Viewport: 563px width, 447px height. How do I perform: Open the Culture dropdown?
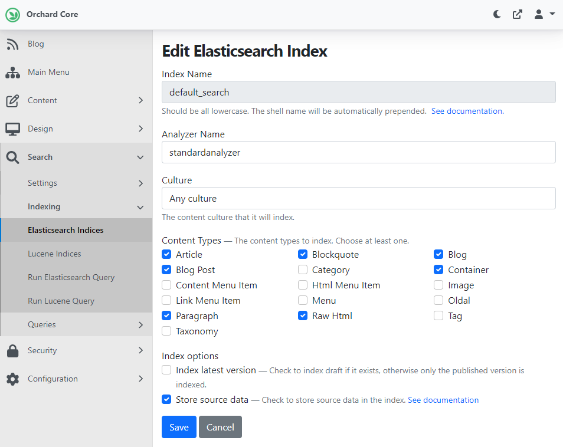coord(359,198)
